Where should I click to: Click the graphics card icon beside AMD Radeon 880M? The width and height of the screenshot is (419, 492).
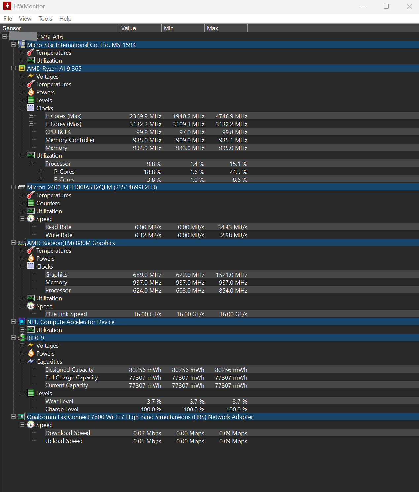point(22,243)
